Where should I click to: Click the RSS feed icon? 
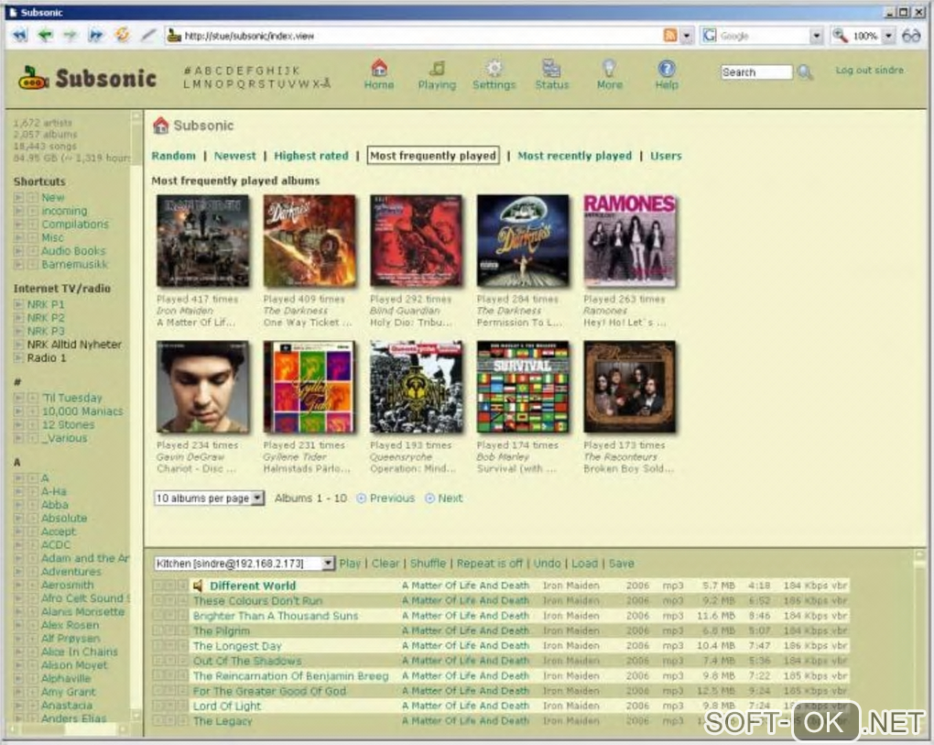[x=670, y=36]
